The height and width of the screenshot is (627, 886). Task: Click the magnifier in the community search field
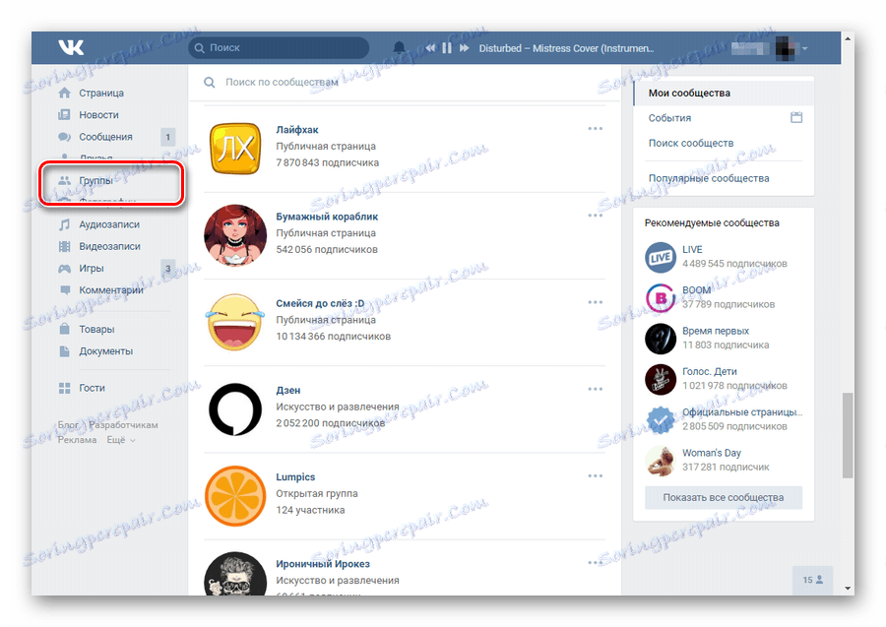click(207, 83)
